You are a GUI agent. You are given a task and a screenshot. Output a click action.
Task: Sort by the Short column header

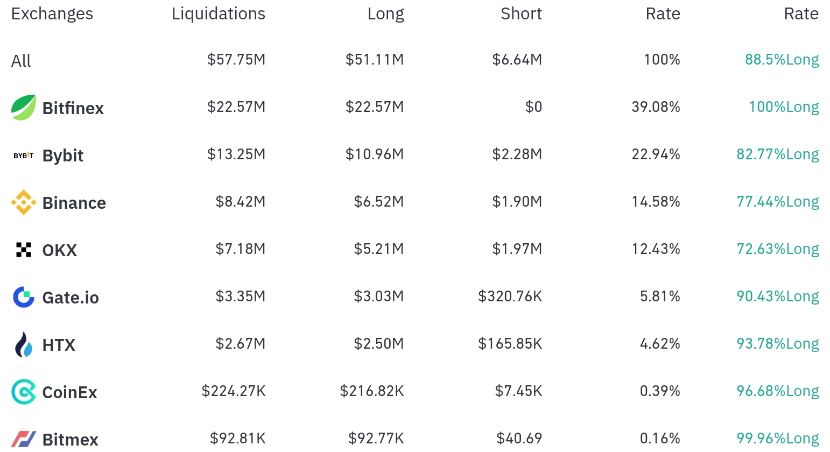pos(520,14)
